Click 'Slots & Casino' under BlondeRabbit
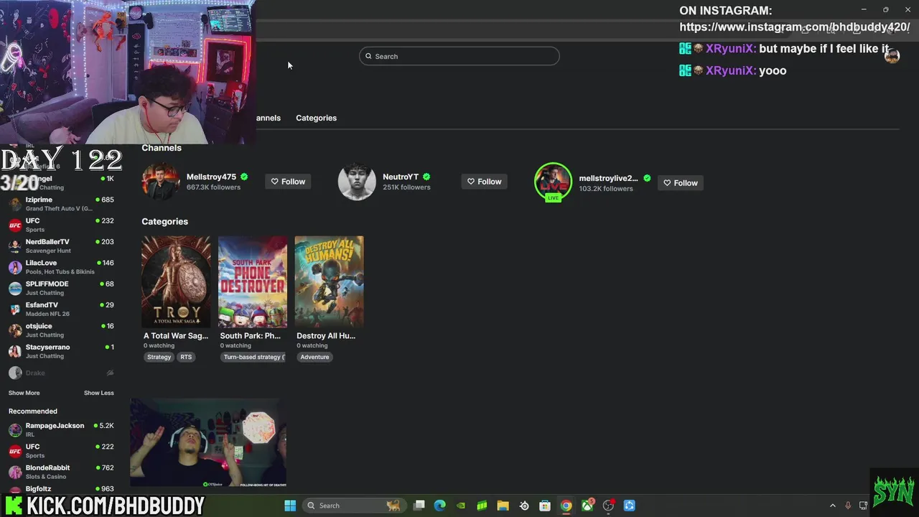 pos(46,477)
